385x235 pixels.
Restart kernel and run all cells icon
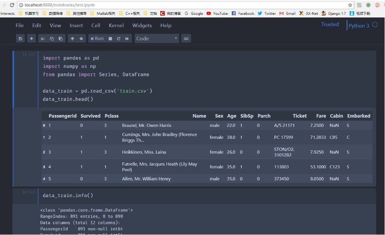pyautogui.click(x=127, y=38)
